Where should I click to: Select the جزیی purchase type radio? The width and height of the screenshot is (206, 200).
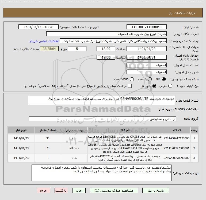point(170,86)
